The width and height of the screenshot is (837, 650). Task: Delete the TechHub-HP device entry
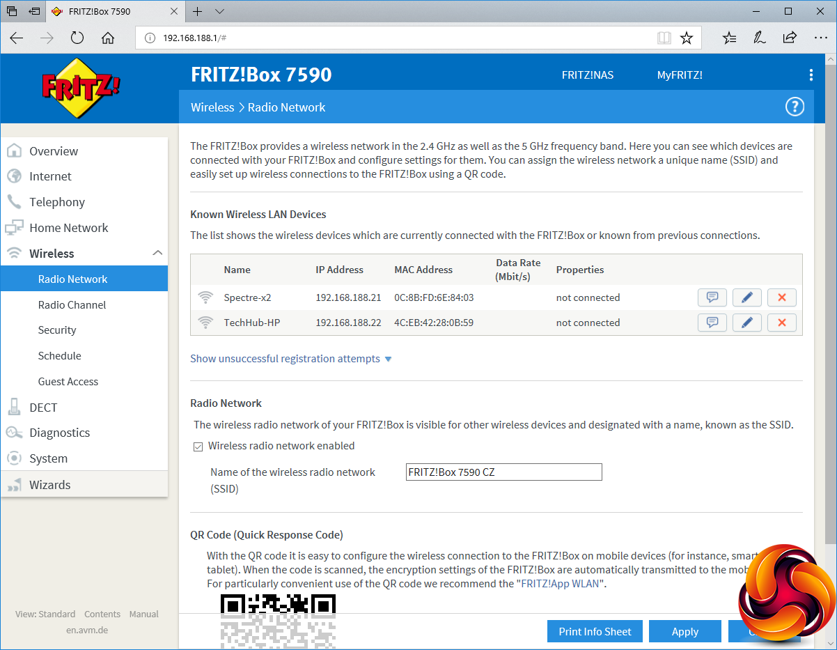pos(782,323)
